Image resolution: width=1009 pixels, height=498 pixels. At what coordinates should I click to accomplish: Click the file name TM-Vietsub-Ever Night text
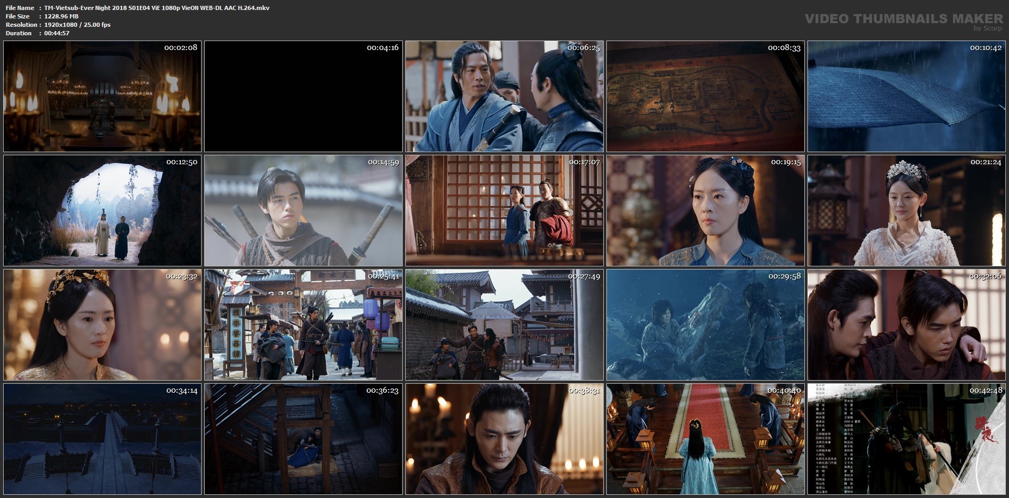tap(157, 8)
